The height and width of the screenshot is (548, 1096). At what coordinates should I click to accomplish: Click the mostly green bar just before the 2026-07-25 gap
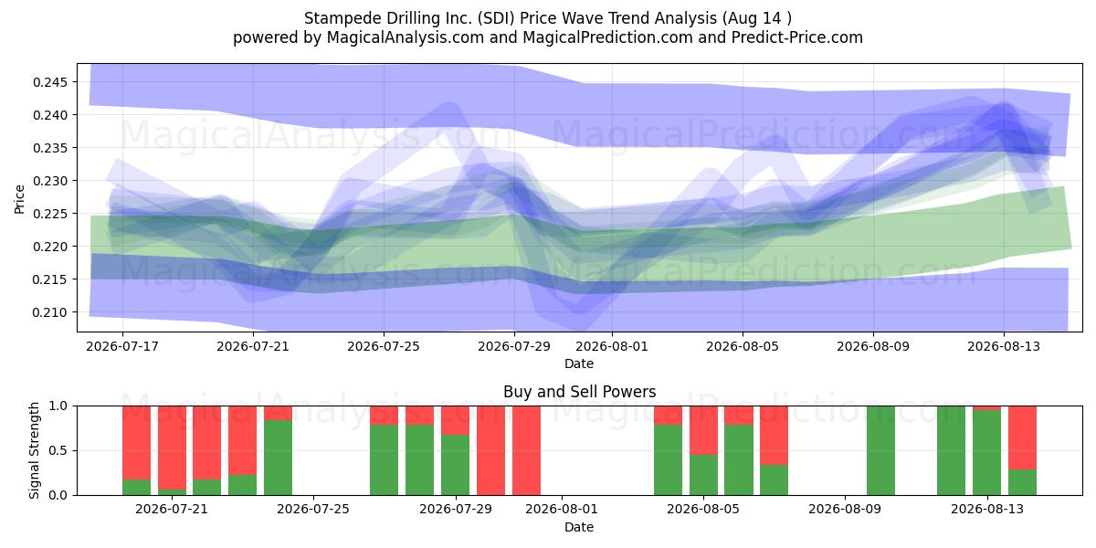point(278,450)
